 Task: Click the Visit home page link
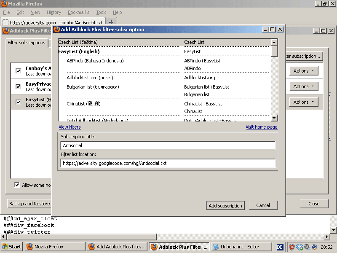point(262,127)
